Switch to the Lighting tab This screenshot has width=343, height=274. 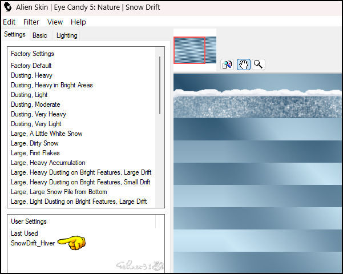[x=67, y=35]
